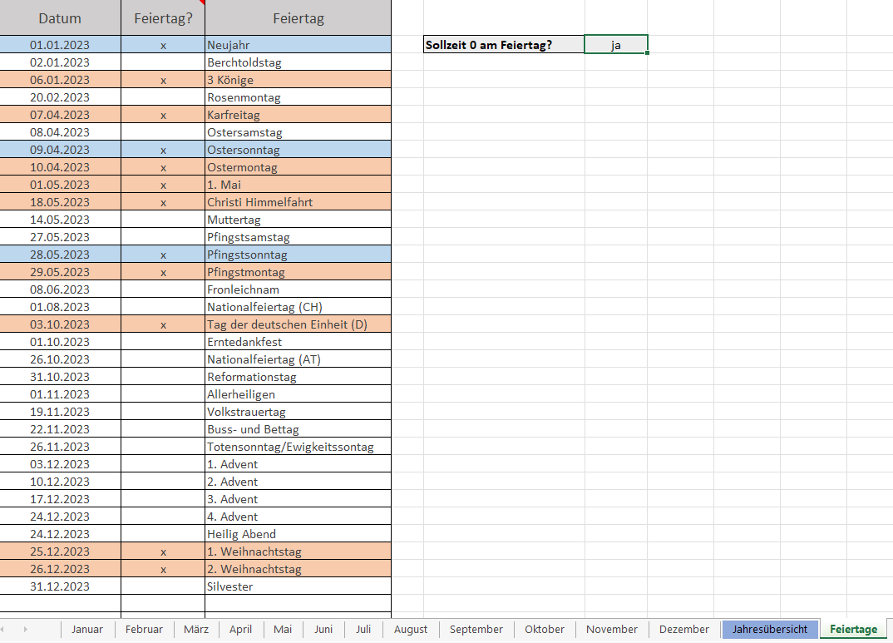This screenshot has width=893, height=643.
Task: Select the Feiertag x mark for Karfreitag
Action: [163, 115]
